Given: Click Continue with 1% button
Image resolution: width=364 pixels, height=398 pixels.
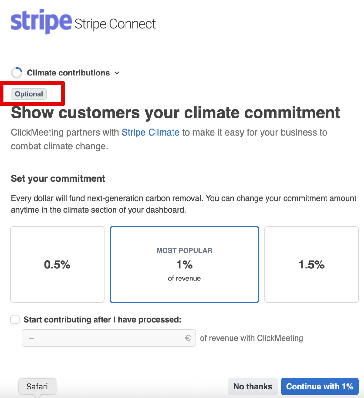Looking at the screenshot, I should pos(320,386).
